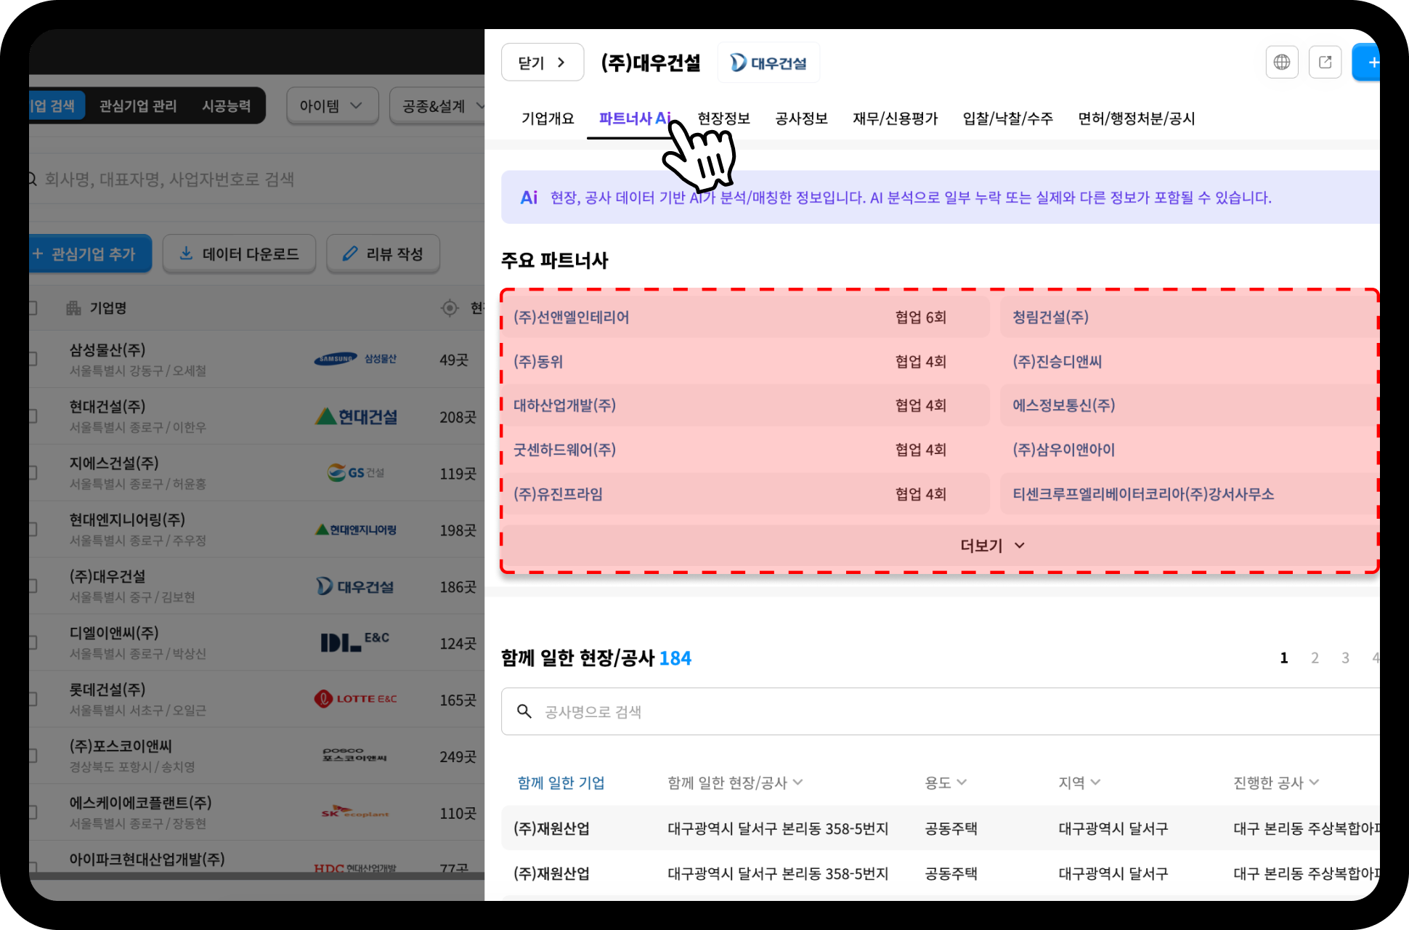Open partner 굿센하드웨어(주)
The image size is (1409, 930).
(x=564, y=450)
